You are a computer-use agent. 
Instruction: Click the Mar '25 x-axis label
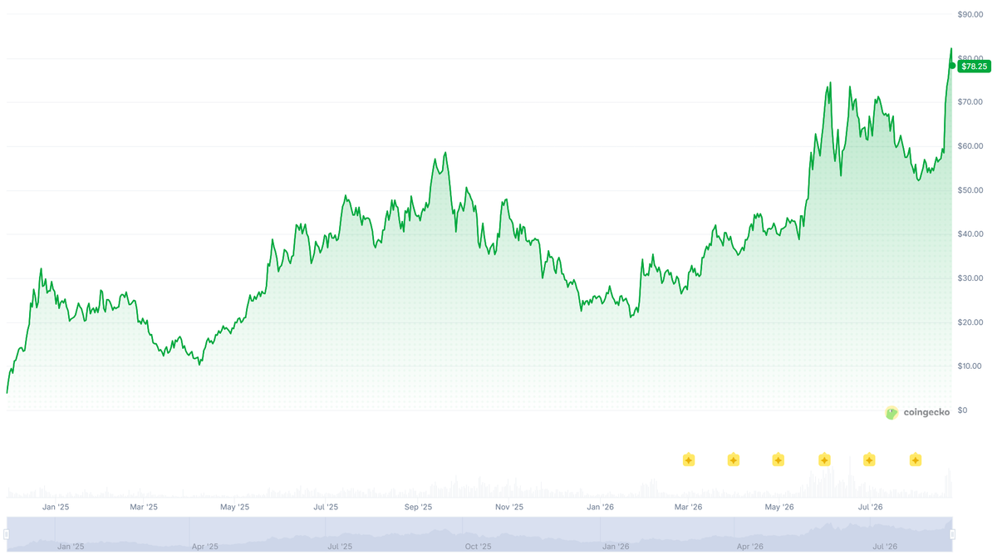(144, 507)
